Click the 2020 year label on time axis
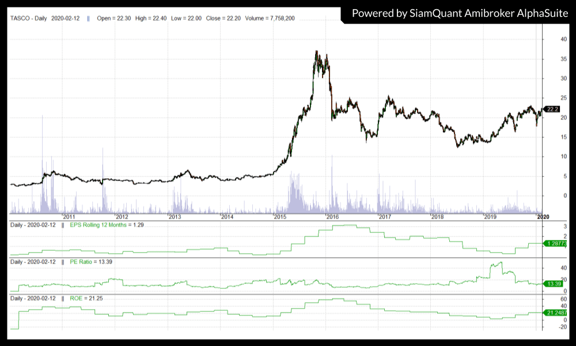The image size is (576, 346). click(x=543, y=217)
